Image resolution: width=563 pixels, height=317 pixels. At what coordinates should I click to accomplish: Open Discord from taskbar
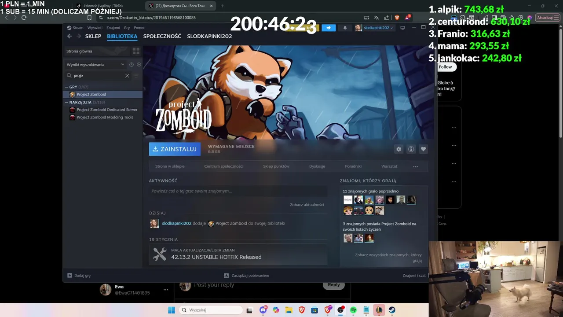coord(263,310)
